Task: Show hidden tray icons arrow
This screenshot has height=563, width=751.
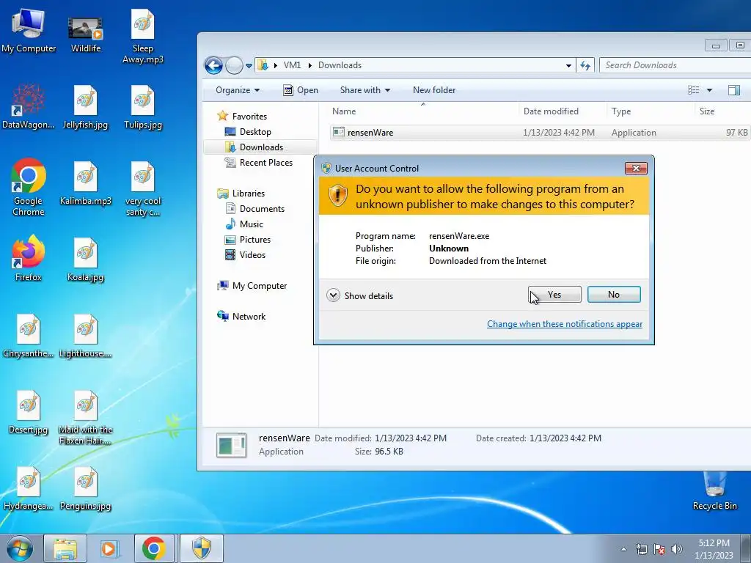Action: pos(623,549)
